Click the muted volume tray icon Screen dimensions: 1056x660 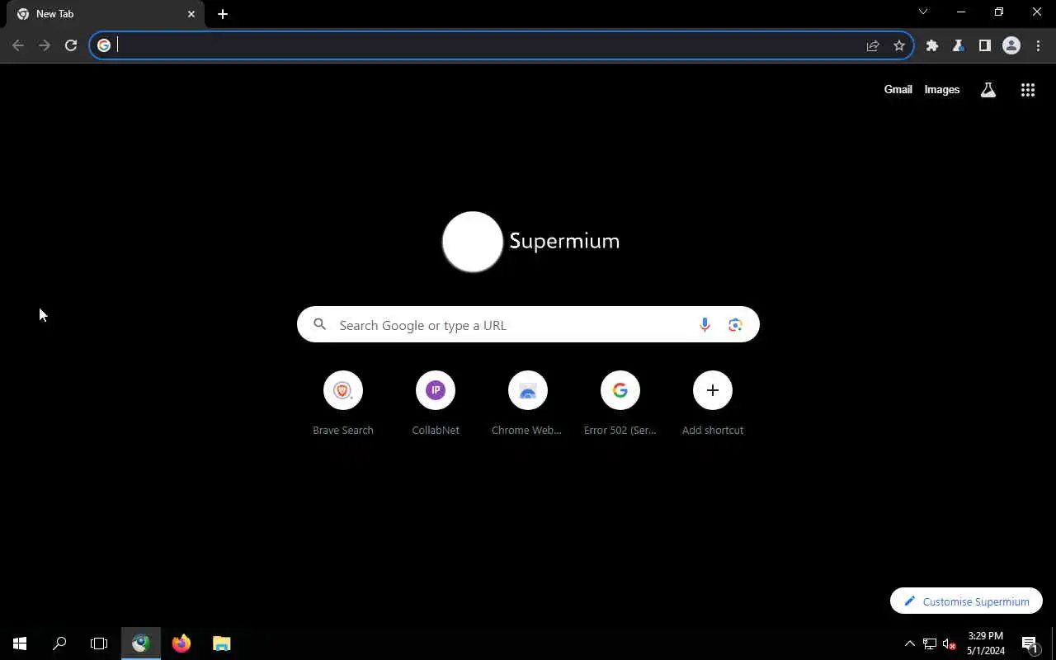pos(950,643)
